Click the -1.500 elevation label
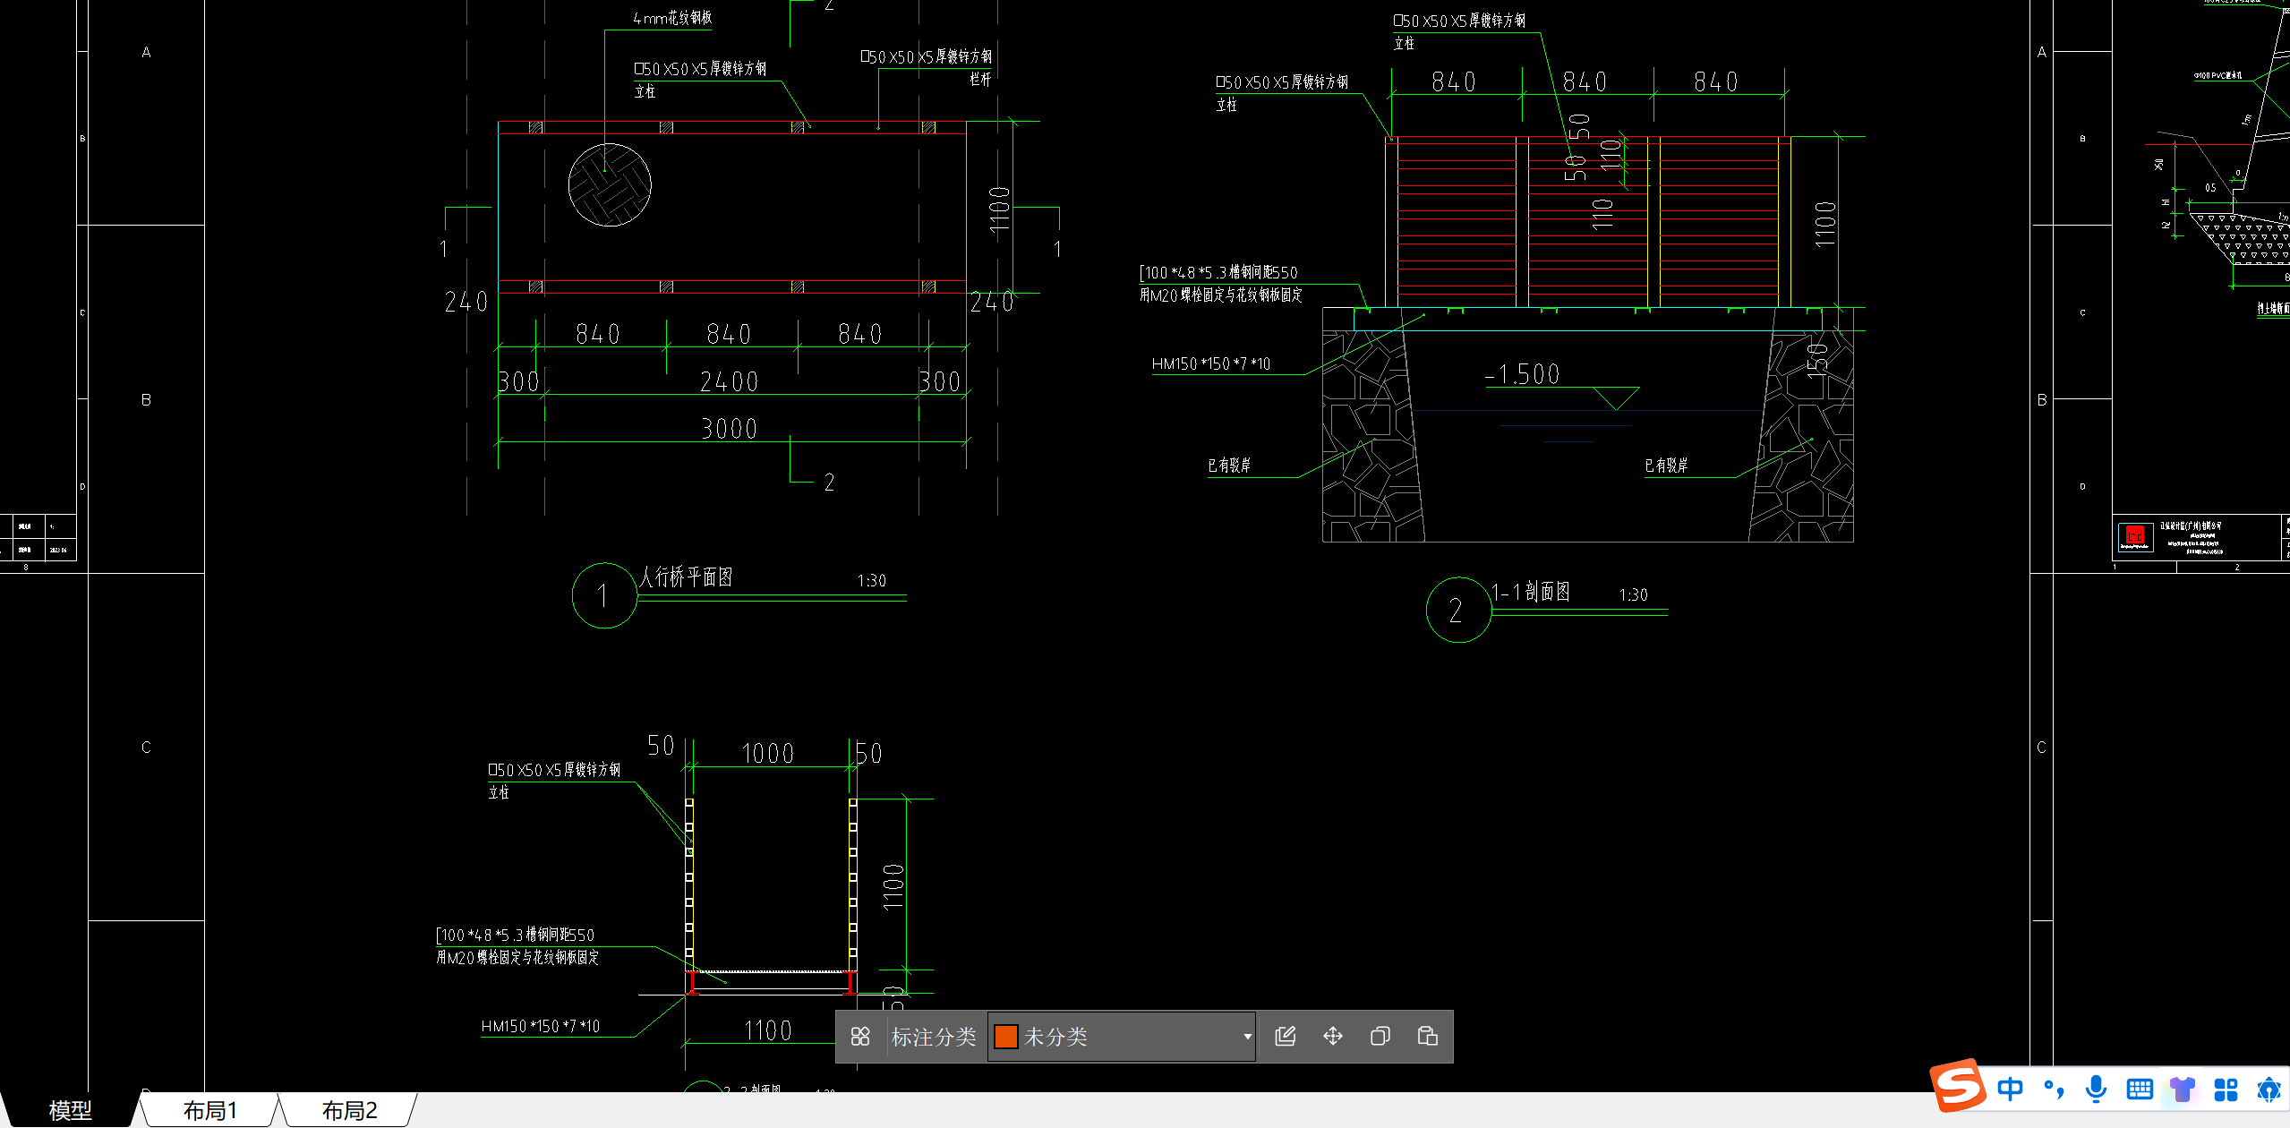Image resolution: width=2290 pixels, height=1128 pixels. [x=1522, y=374]
